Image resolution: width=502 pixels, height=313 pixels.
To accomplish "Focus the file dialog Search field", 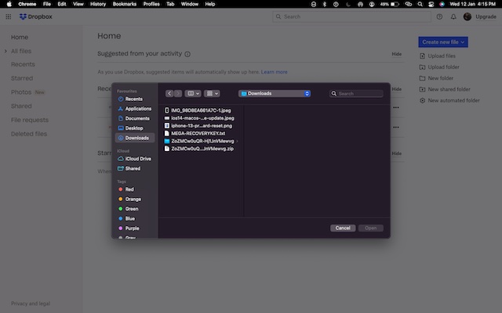I will click(356, 93).
